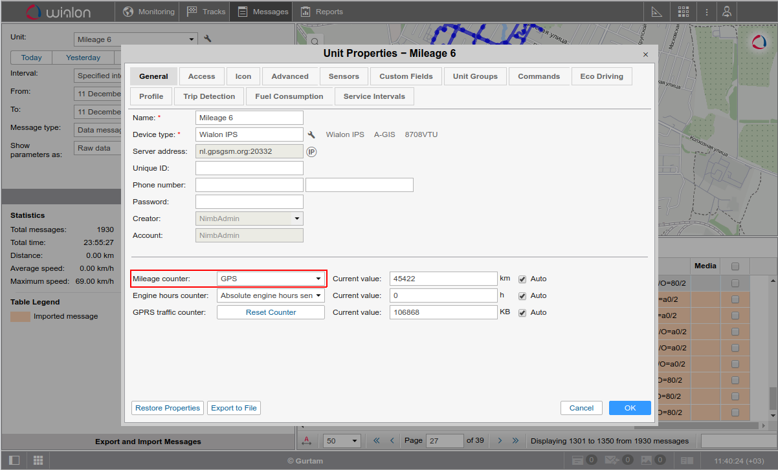Click the map search magnifier icon
This screenshot has width=778, height=470.
[x=315, y=42]
